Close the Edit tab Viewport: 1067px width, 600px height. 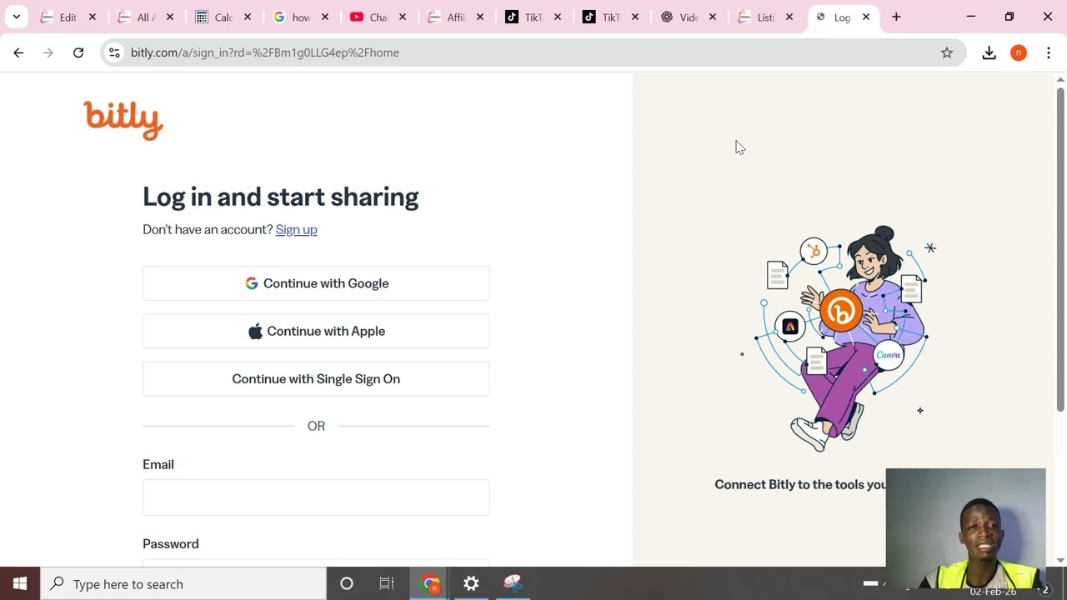(x=93, y=17)
